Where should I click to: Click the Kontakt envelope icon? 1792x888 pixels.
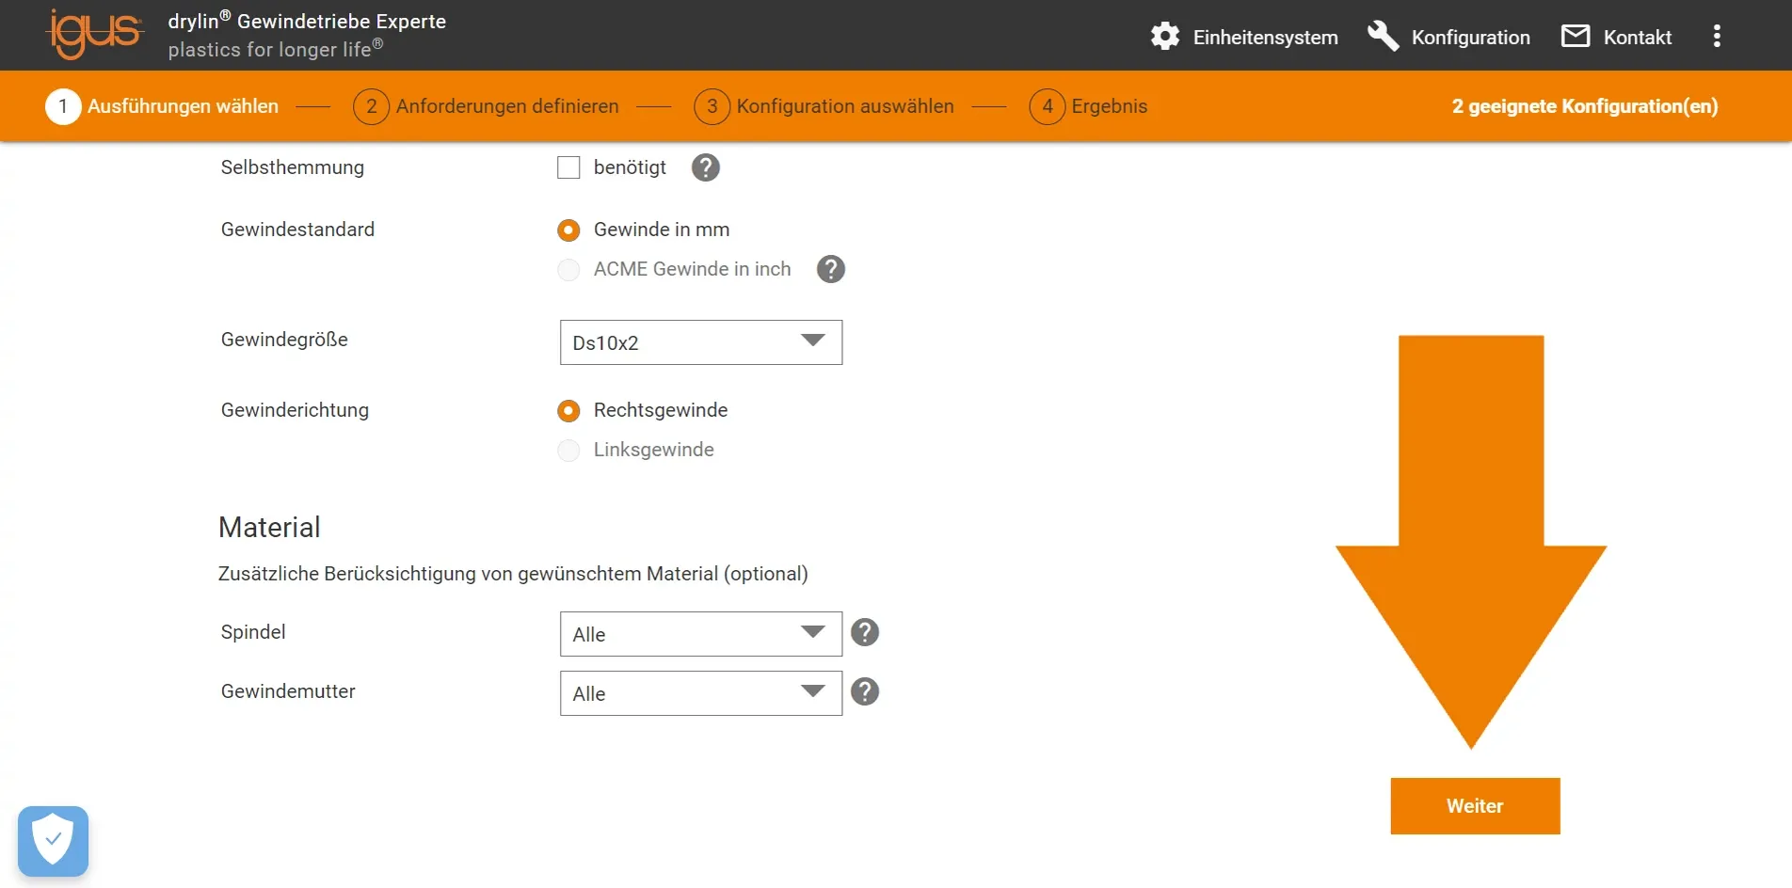pyautogui.click(x=1576, y=37)
